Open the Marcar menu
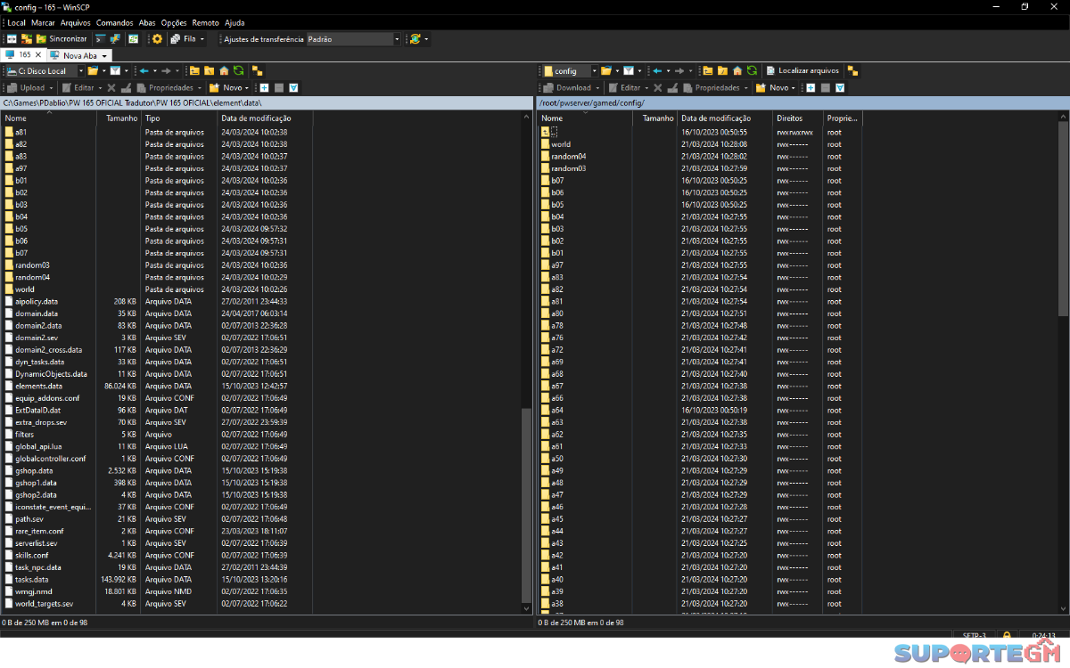The image size is (1070, 668). click(x=43, y=22)
